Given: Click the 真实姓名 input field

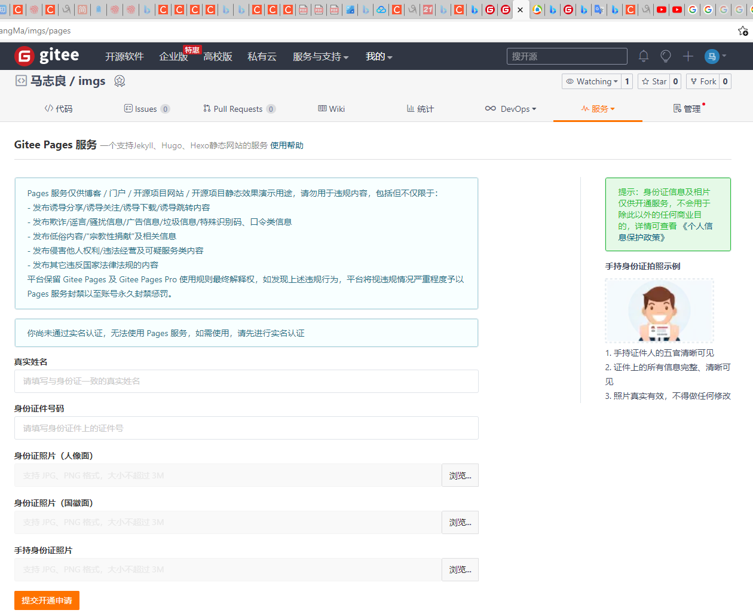Looking at the screenshot, I should (247, 381).
